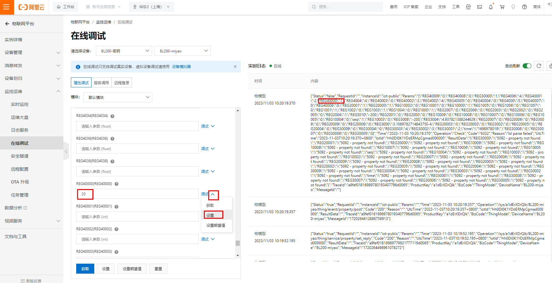The image size is (552, 283).
Task: Open the BL200-miyao device dropdown
Action: tap(183, 51)
